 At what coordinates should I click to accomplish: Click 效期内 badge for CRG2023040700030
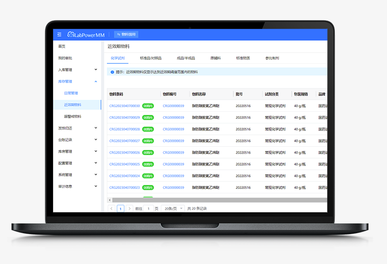point(147,106)
